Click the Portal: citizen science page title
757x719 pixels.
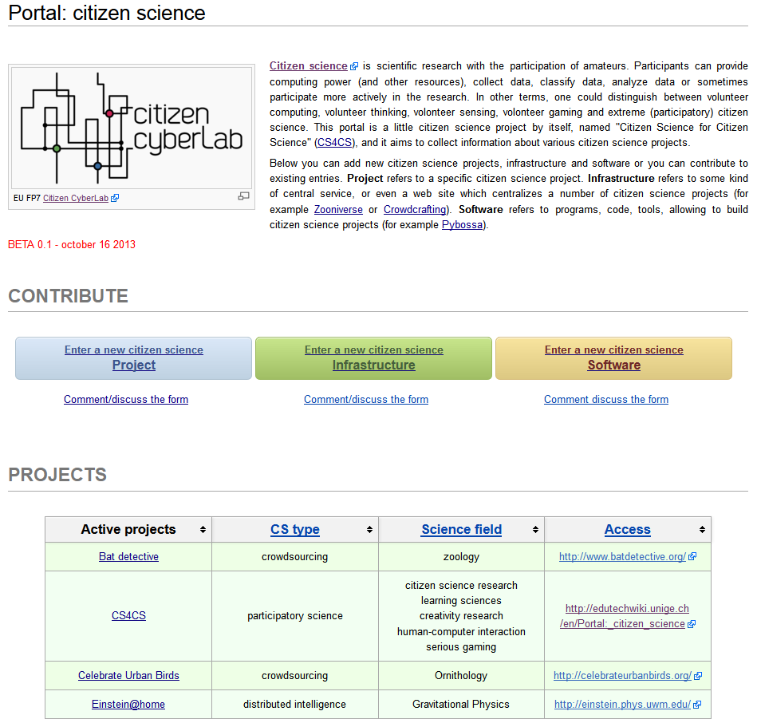(x=107, y=13)
